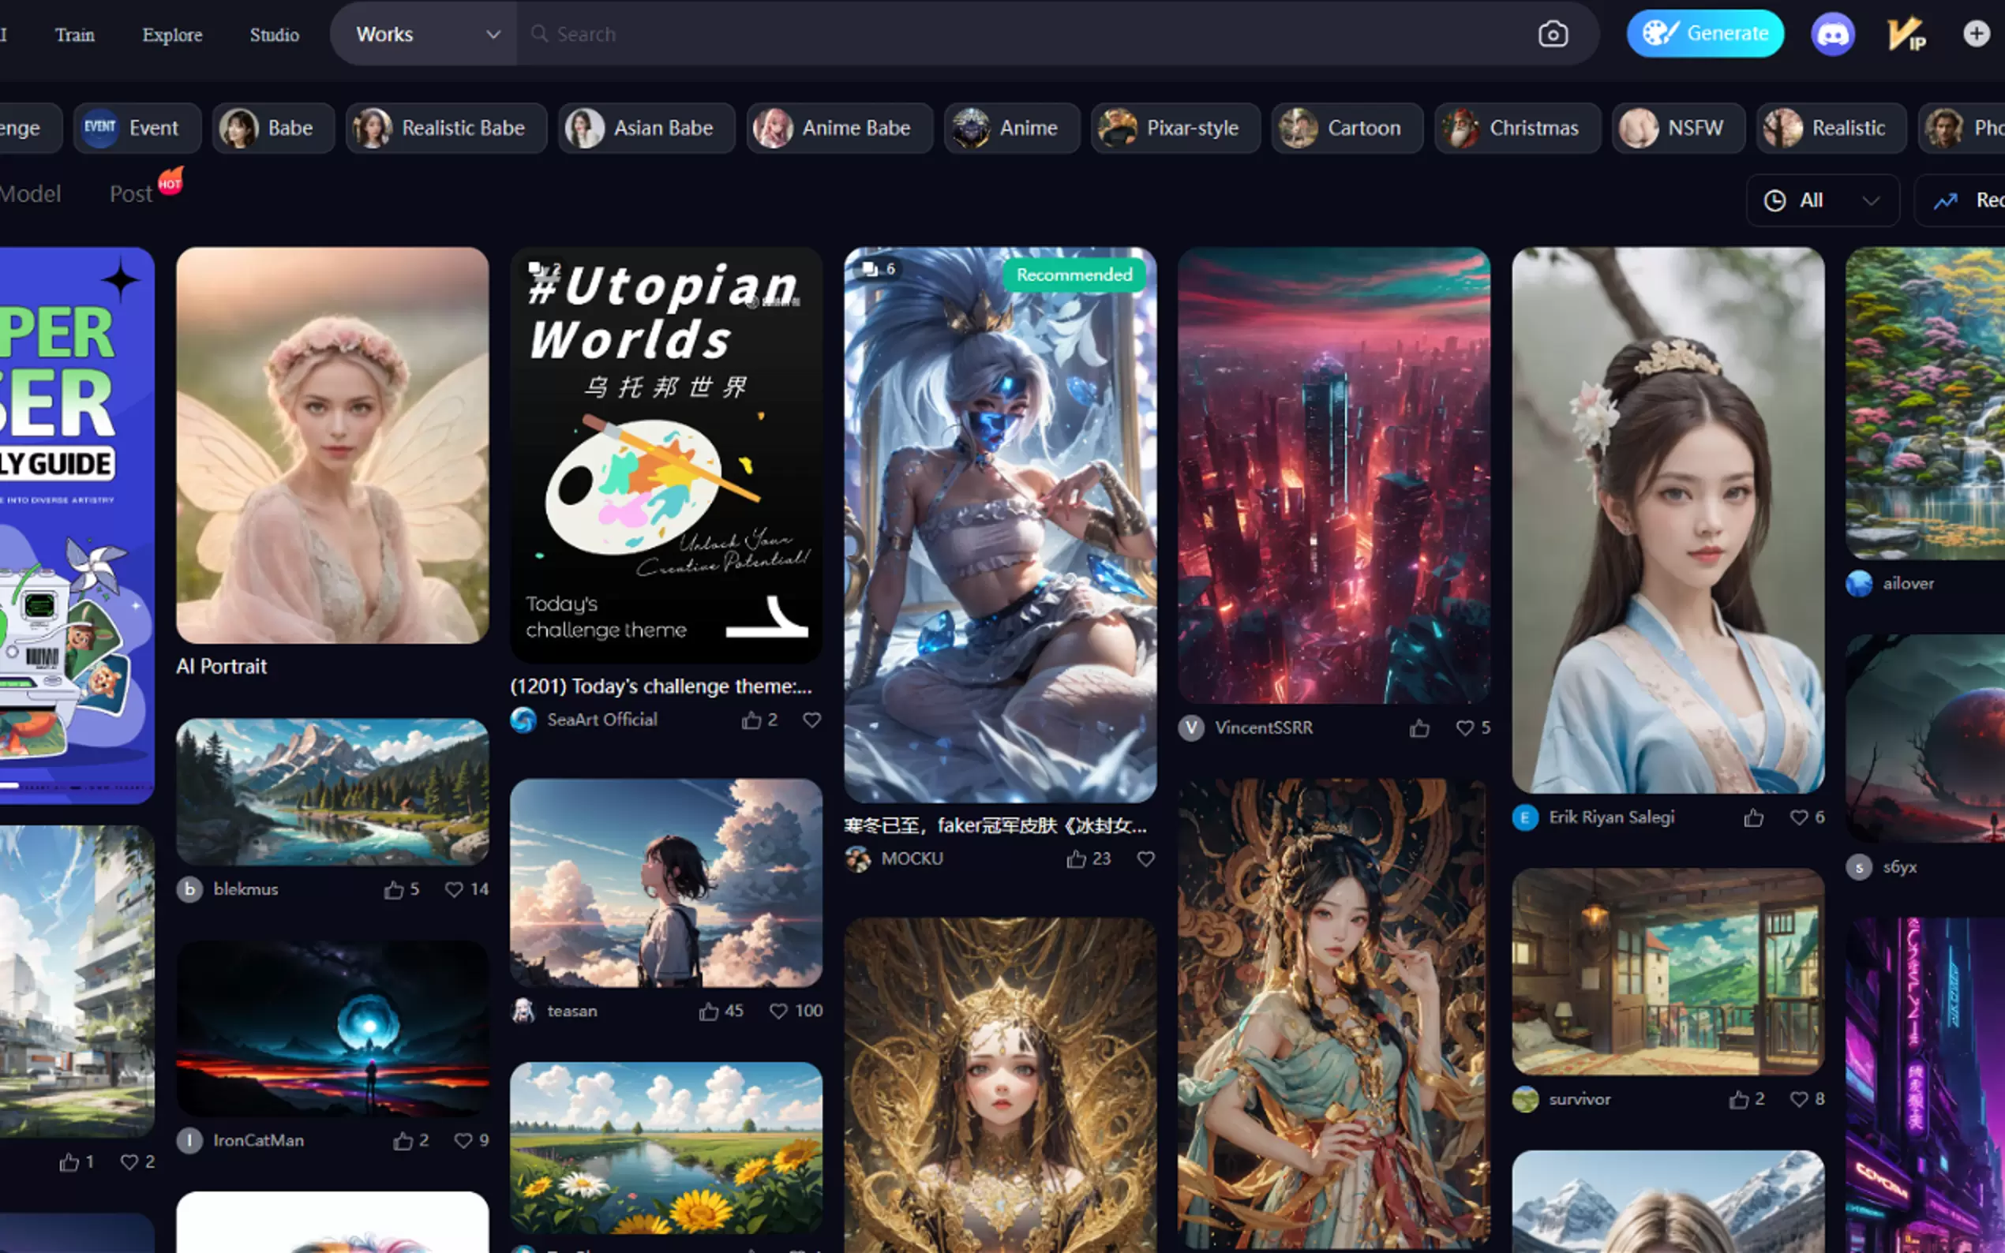2005x1253 pixels.
Task: Toggle heart favorite on blekmus landscape post
Action: [x=453, y=889]
